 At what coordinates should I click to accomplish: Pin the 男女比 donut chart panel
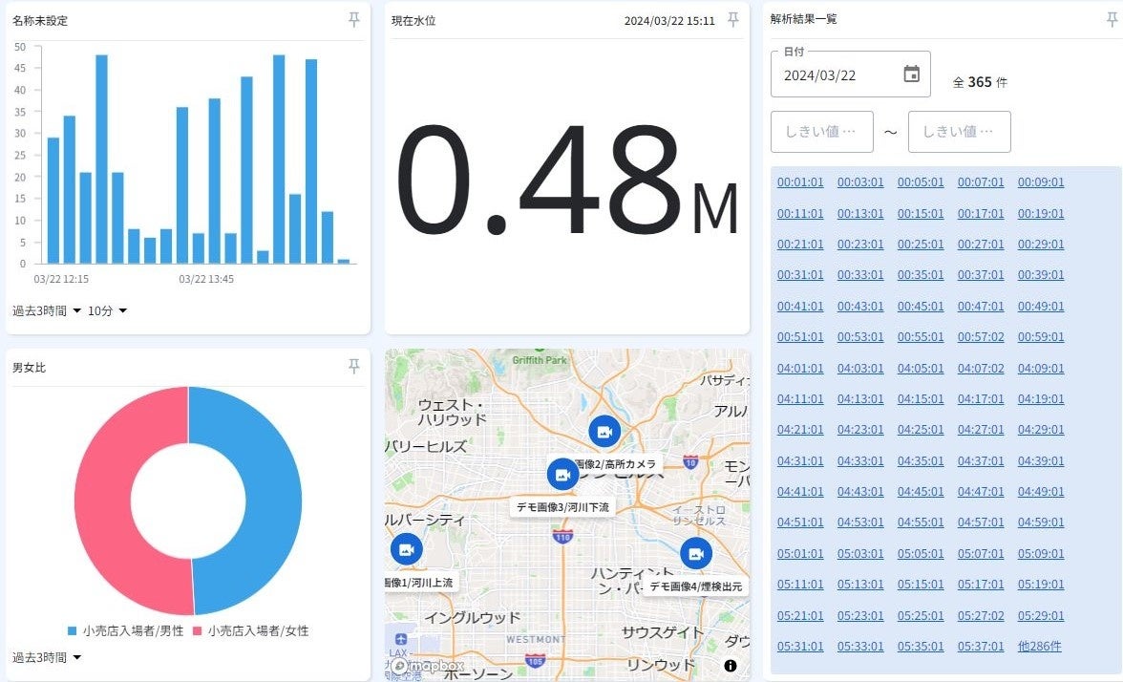click(x=353, y=367)
